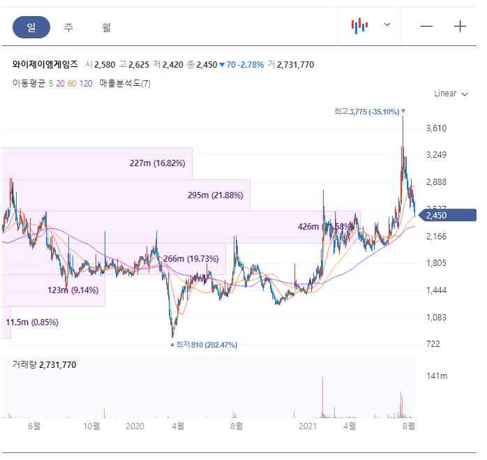Screen dimensions: 487x460
Task: Click the 123m (9.14%) volume profile label
Action: (73, 290)
